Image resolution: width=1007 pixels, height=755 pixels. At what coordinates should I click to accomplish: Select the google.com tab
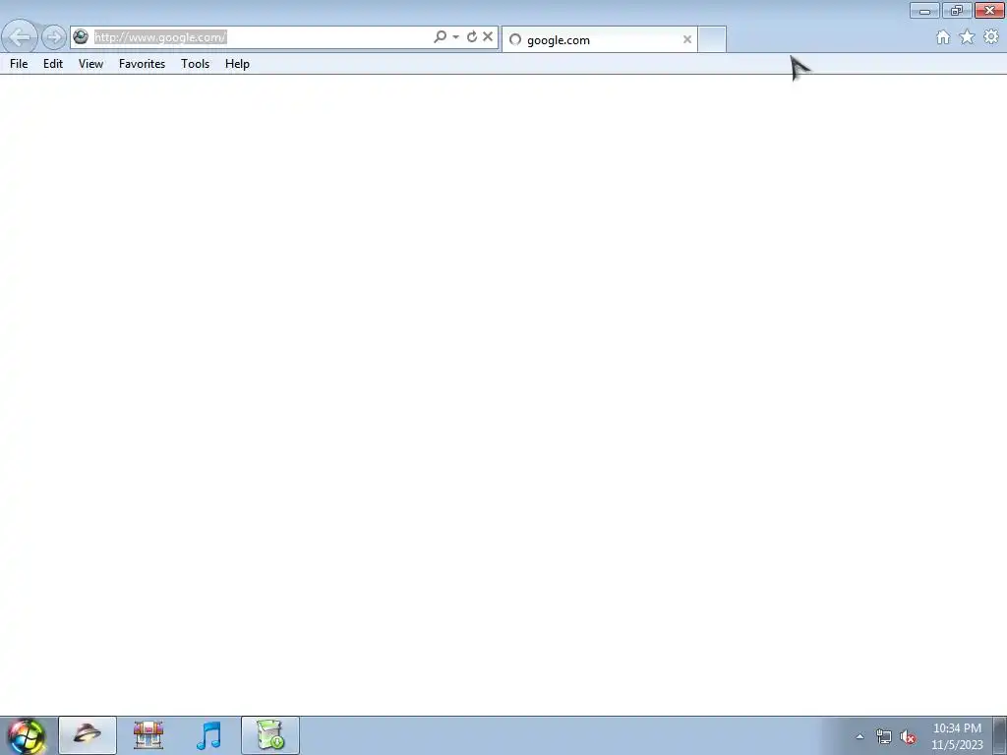point(599,39)
